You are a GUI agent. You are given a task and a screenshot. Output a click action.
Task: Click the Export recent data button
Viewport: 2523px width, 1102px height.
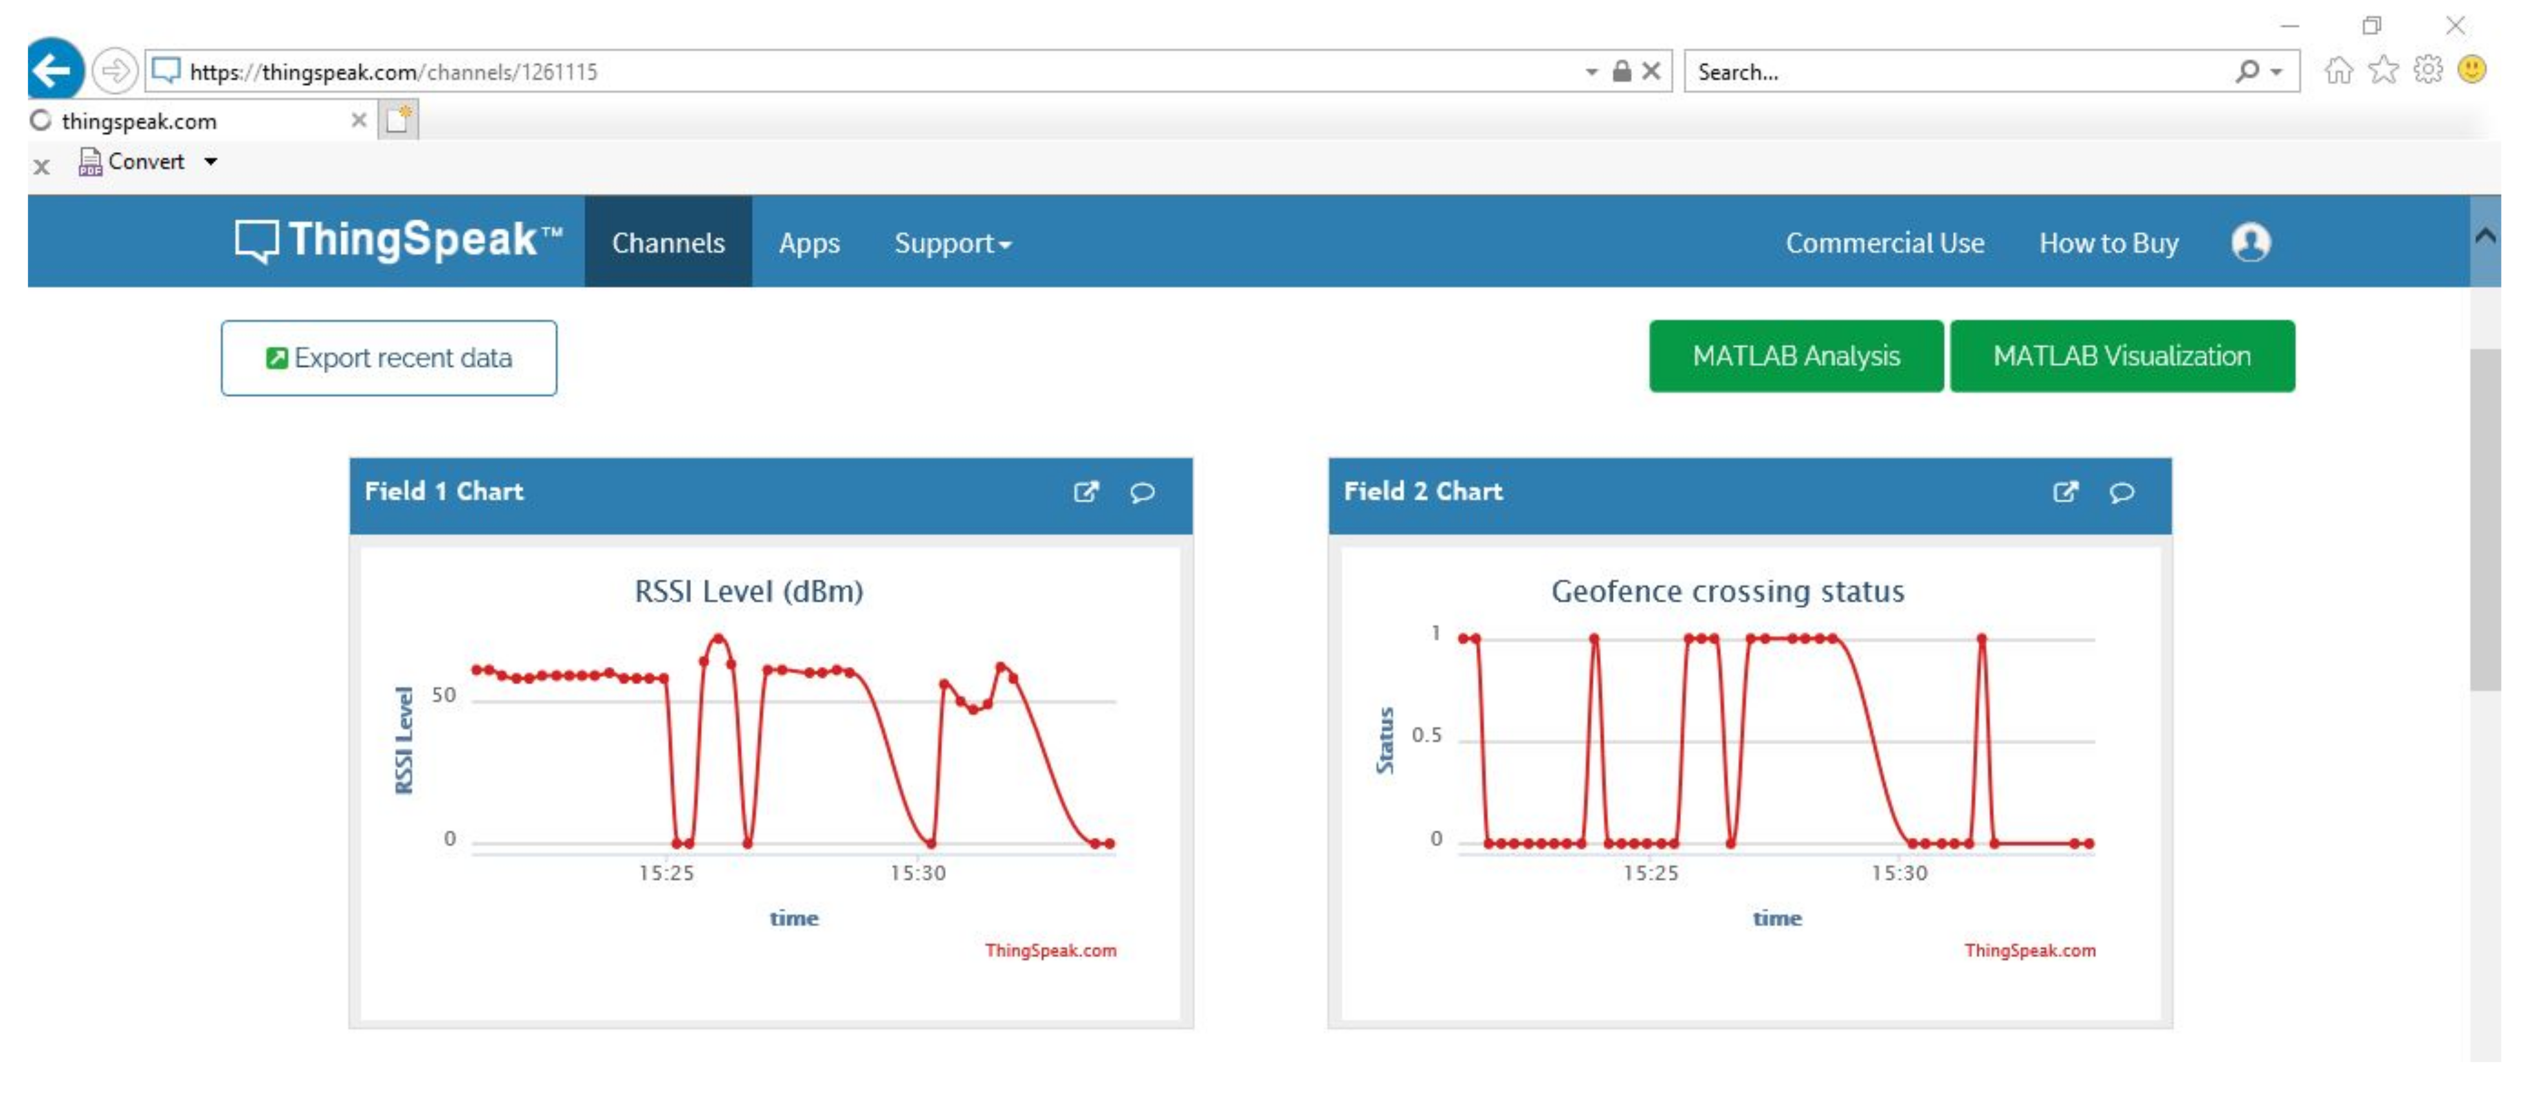[x=389, y=358]
